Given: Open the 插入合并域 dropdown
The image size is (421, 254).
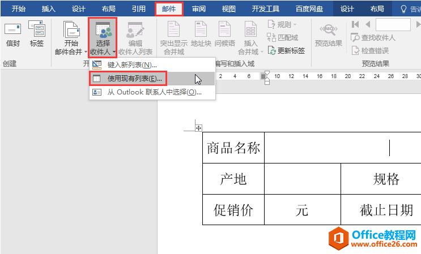Looking at the screenshot, I should [x=250, y=38].
